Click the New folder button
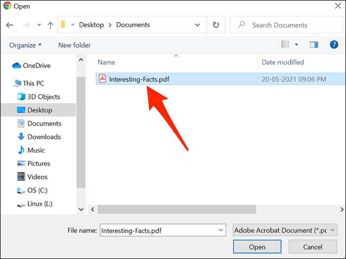 click(x=75, y=45)
